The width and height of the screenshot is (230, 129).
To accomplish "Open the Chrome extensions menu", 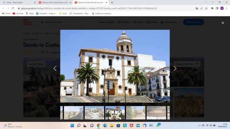I will (212, 8).
